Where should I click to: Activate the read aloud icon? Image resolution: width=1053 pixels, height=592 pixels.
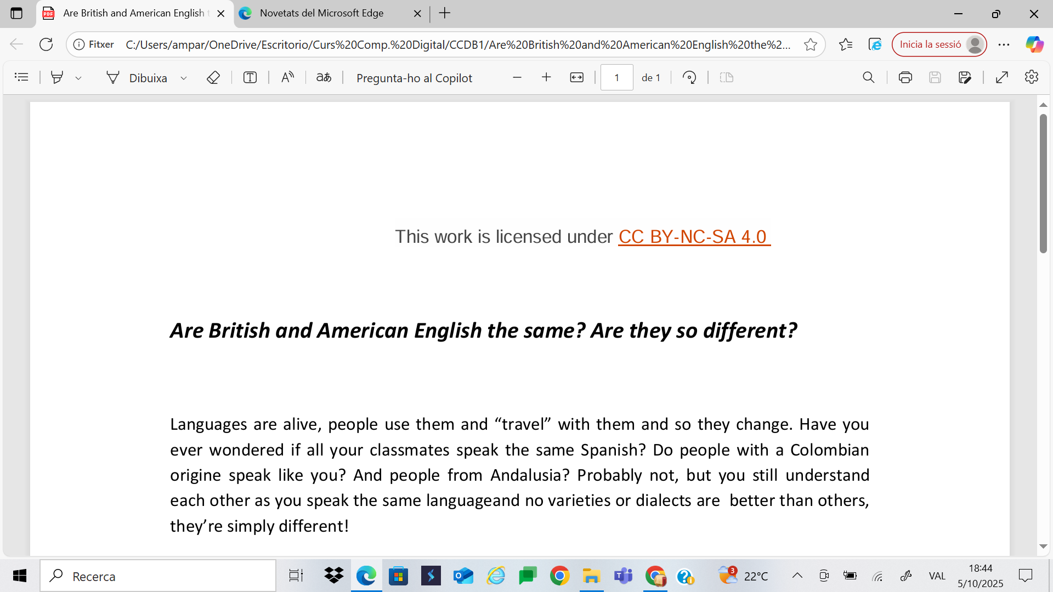click(x=287, y=77)
